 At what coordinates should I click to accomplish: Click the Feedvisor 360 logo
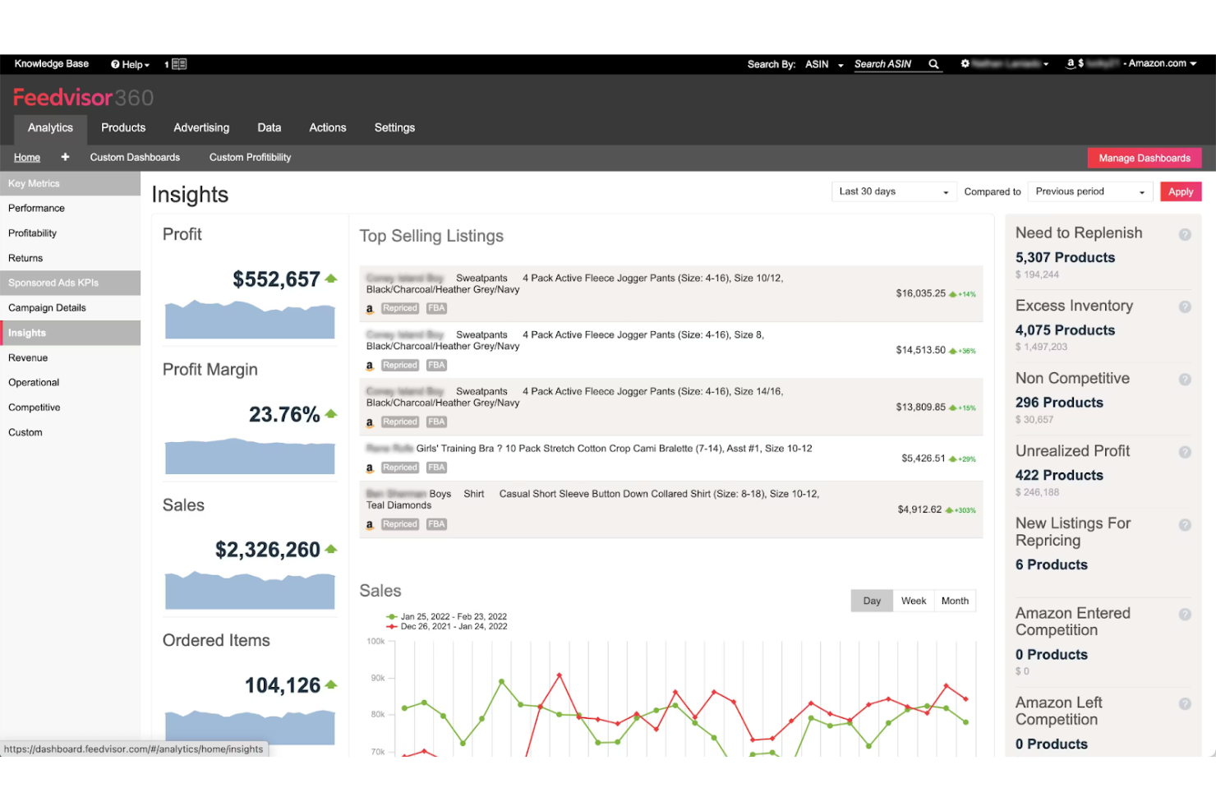tap(82, 96)
